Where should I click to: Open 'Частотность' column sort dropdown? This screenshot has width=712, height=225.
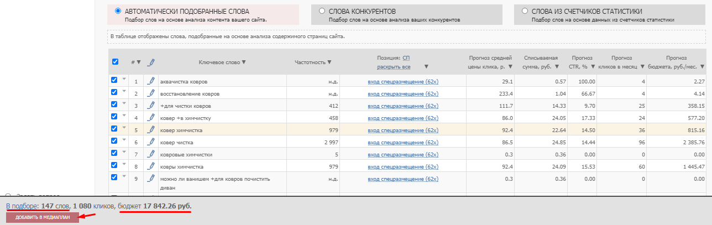329,62
